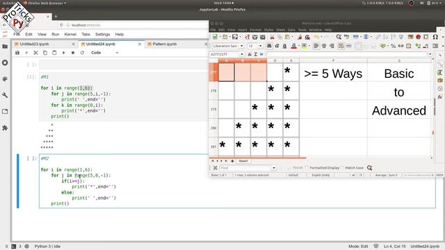Open Calc font name dropdown

242,46
